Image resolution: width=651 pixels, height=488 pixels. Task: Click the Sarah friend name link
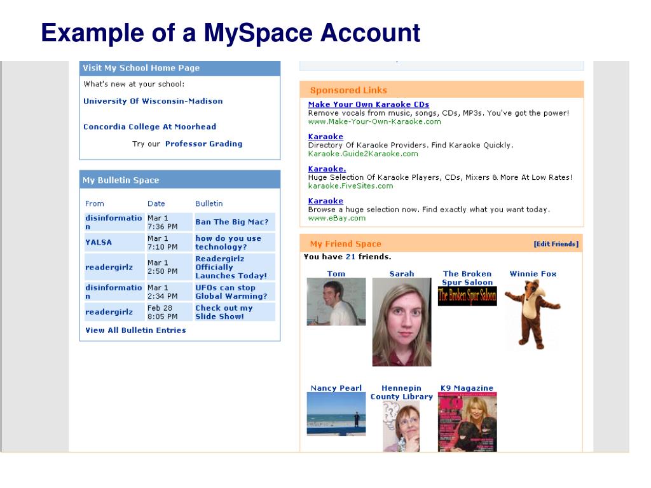402,274
